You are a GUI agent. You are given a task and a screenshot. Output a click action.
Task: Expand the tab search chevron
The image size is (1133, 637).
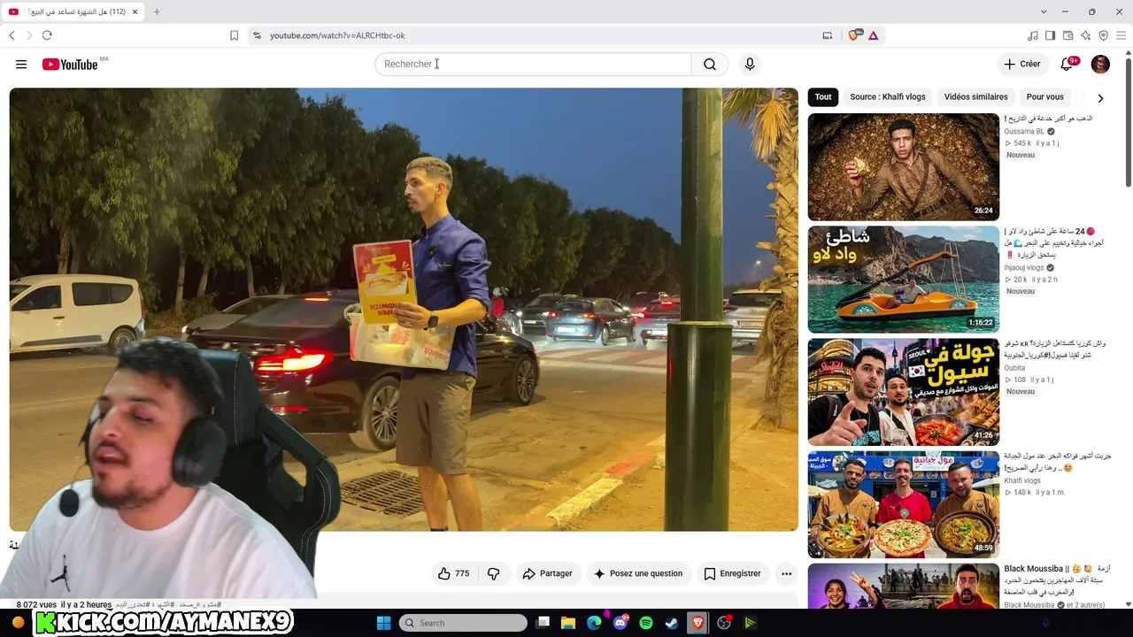pyautogui.click(x=1044, y=12)
